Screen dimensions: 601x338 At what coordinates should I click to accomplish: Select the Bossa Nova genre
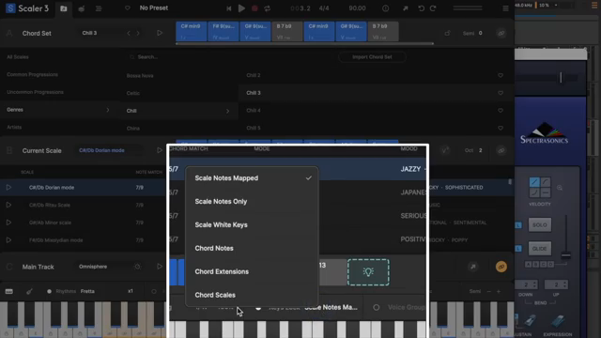click(x=140, y=76)
